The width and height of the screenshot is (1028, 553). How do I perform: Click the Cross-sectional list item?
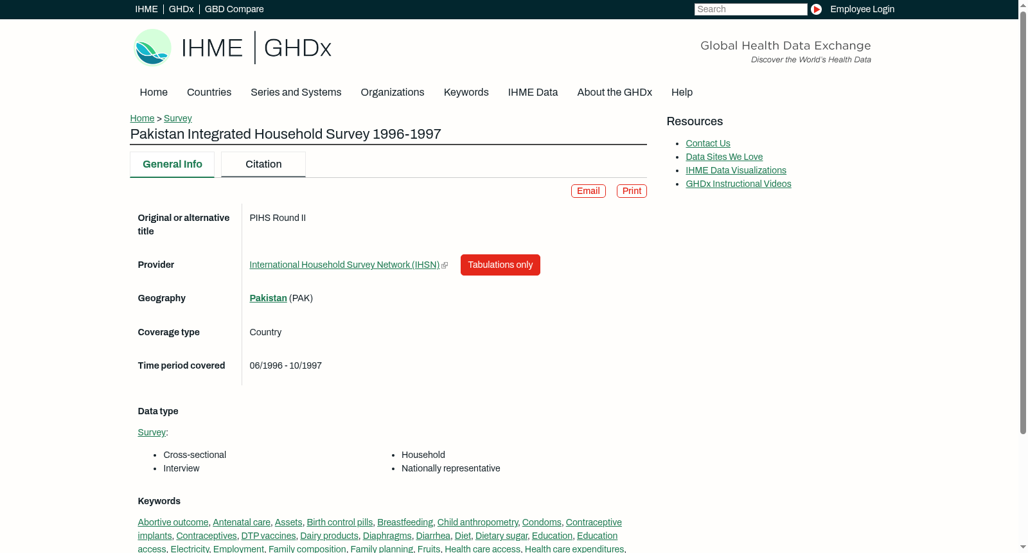click(x=195, y=455)
